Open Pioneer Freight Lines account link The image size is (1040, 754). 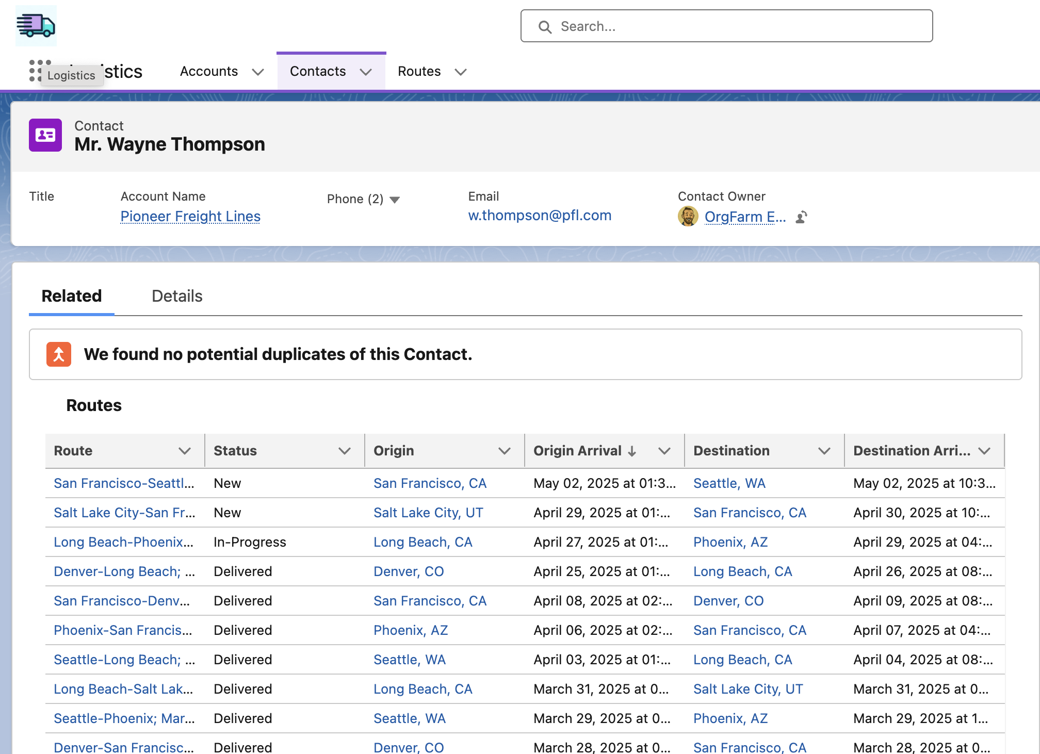190,217
